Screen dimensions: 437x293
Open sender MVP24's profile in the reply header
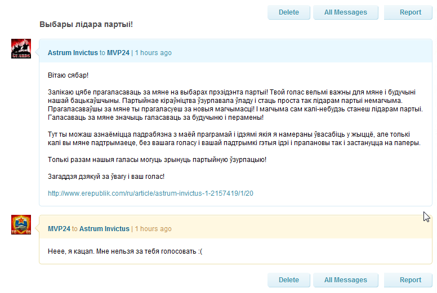pos(59,229)
